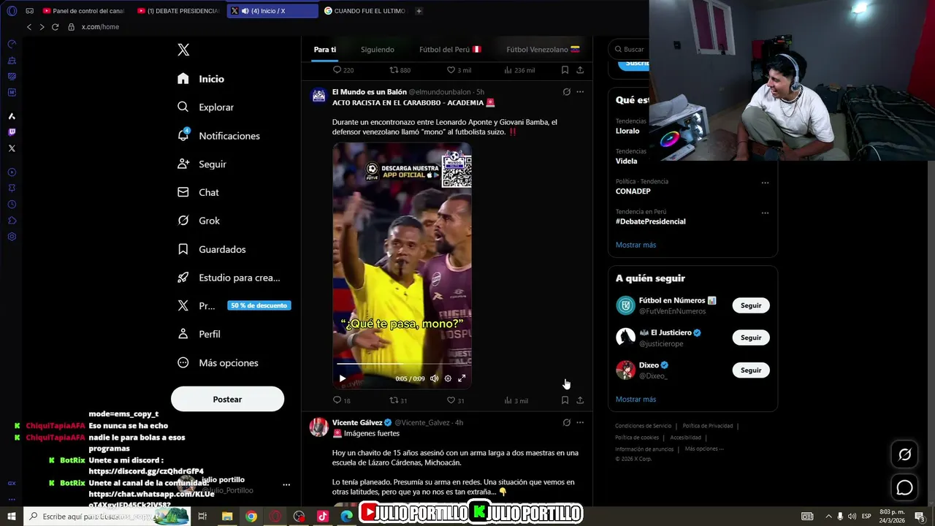Click address bar x.com/home
Image resolution: width=935 pixels, height=526 pixels.
tap(100, 27)
